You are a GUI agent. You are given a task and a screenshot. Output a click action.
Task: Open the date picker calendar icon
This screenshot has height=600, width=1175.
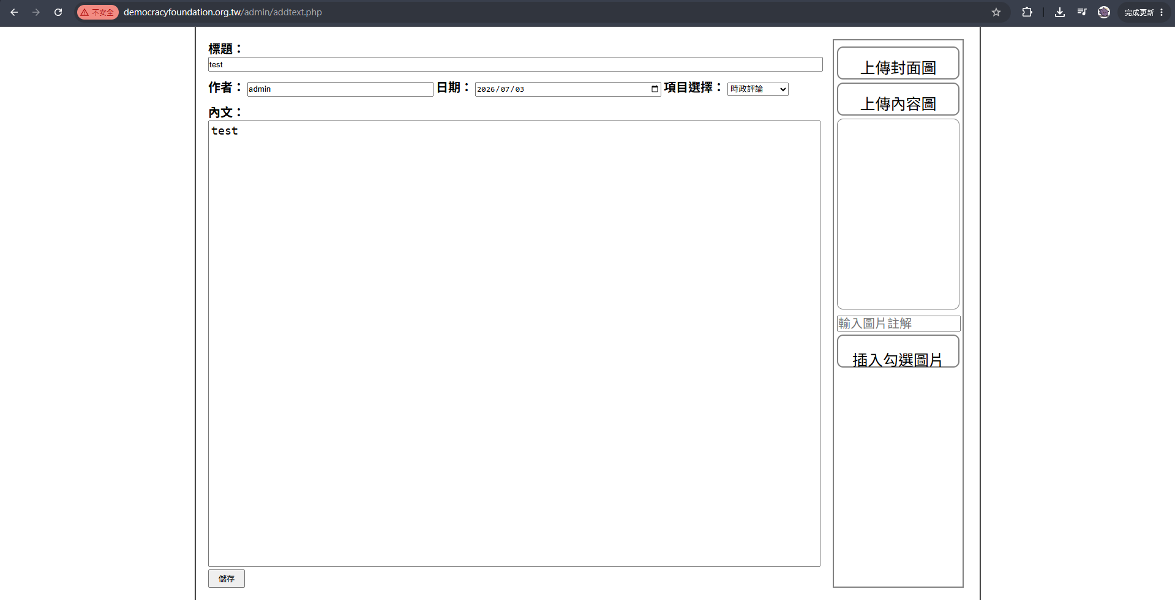coord(655,89)
